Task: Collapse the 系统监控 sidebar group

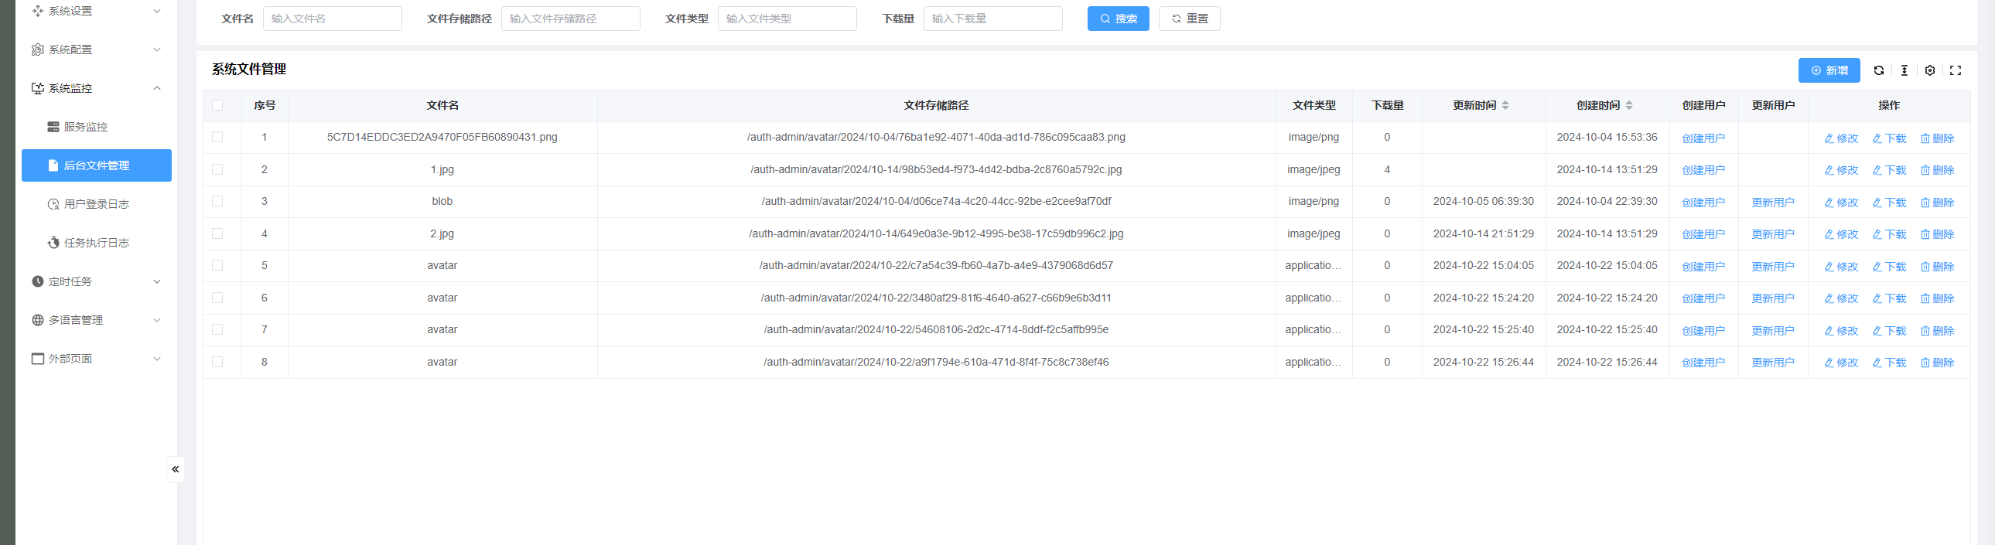Action: [97, 88]
